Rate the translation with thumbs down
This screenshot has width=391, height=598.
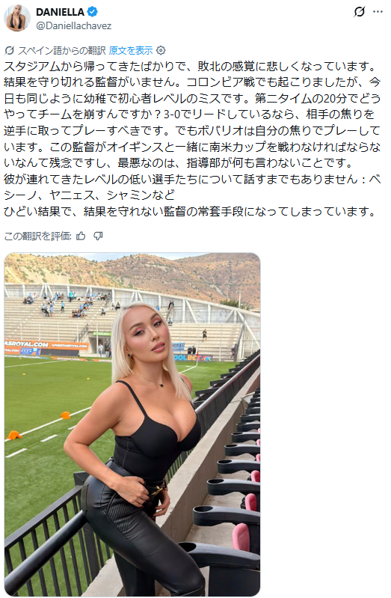click(x=99, y=237)
